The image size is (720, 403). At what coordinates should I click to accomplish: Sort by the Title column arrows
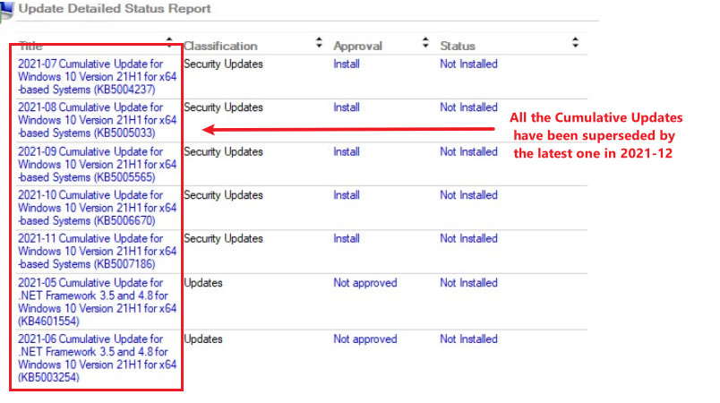pyautogui.click(x=169, y=42)
